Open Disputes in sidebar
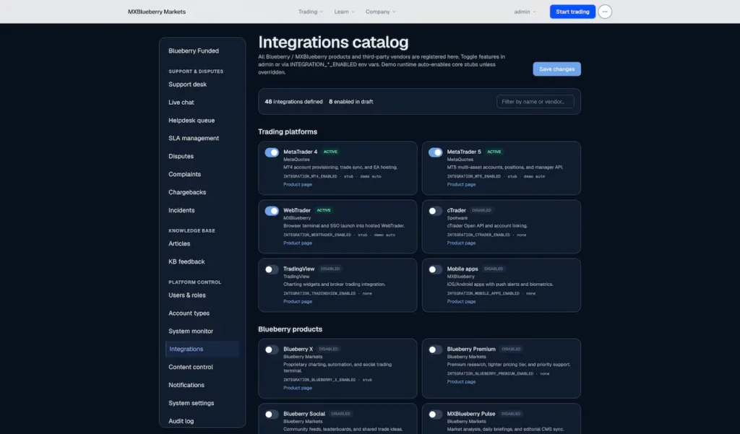740x434 pixels. 181,156
